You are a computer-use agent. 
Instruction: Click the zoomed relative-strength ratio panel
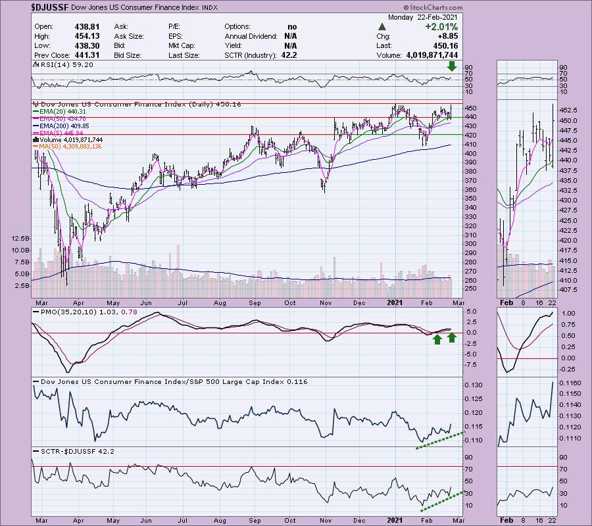pyautogui.click(x=527, y=412)
